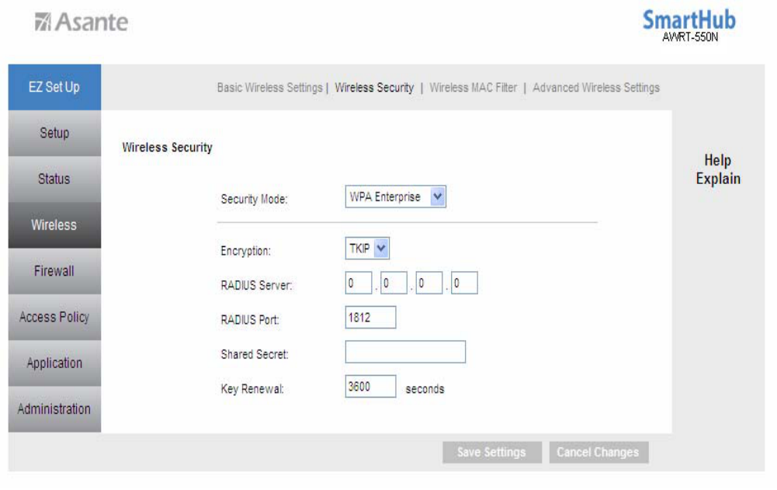777x490 pixels.
Task: Open the Status menu
Action: click(x=54, y=179)
